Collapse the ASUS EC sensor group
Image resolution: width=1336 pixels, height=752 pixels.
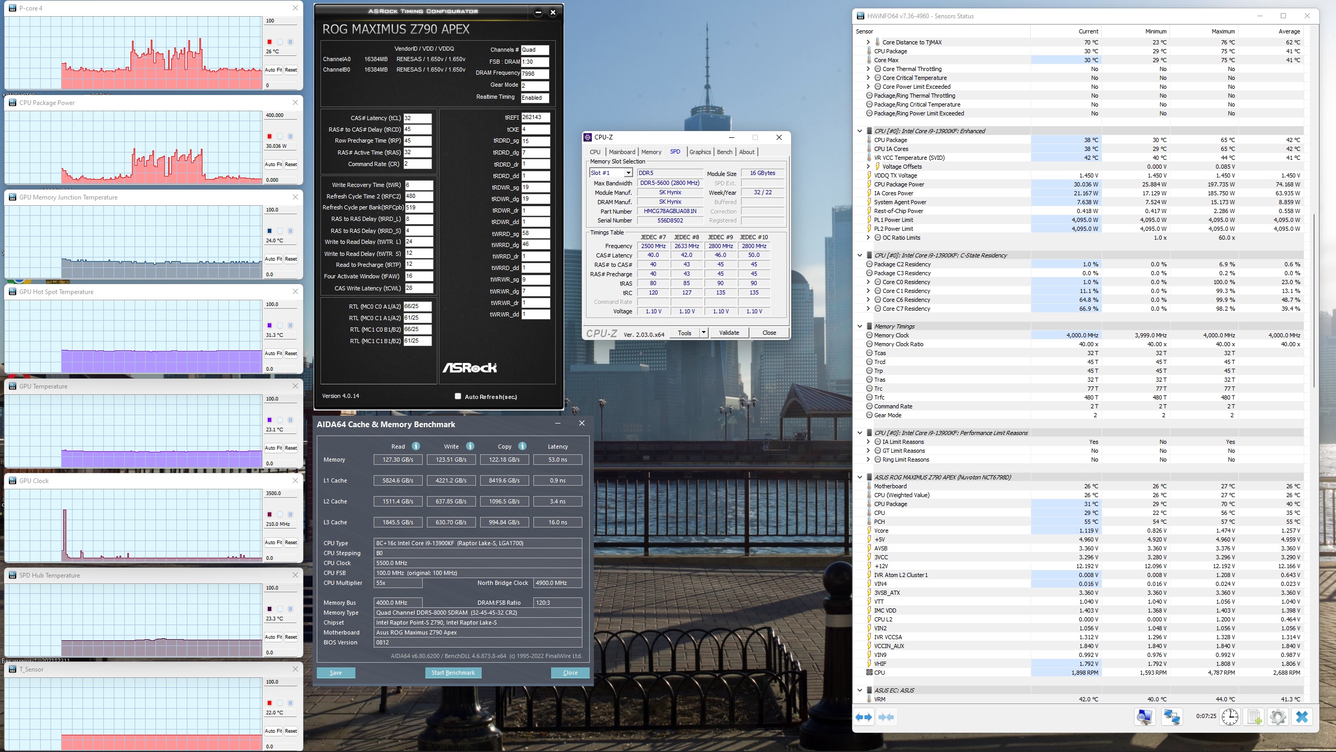pyautogui.click(x=860, y=690)
